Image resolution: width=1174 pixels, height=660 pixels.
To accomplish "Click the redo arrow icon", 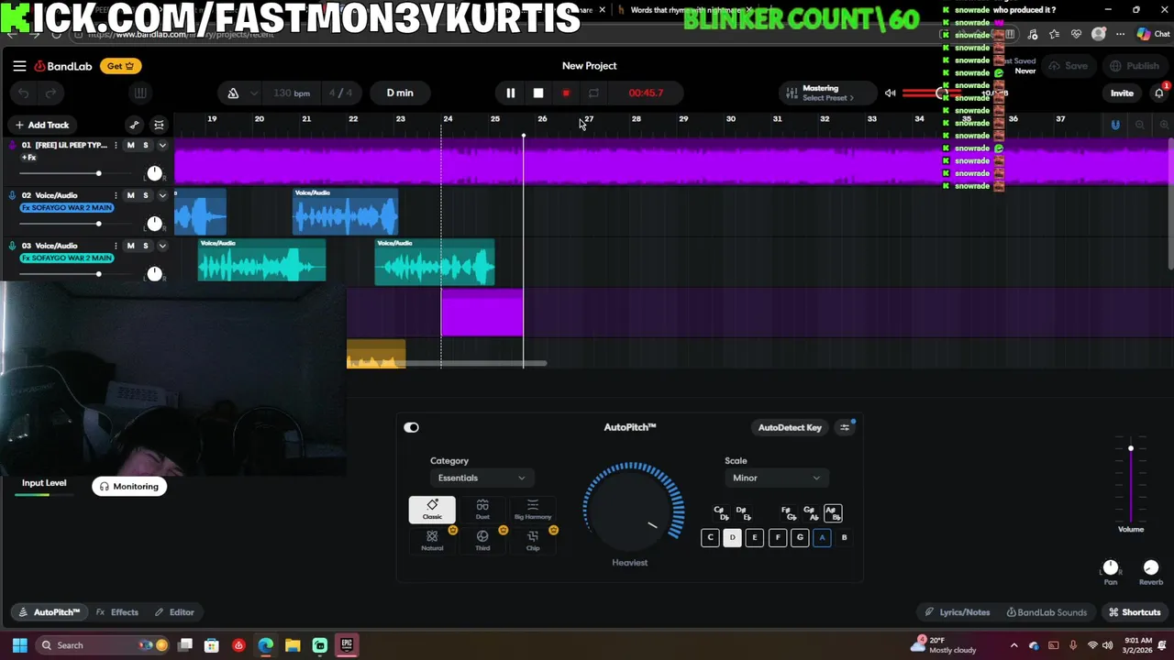I will point(50,93).
